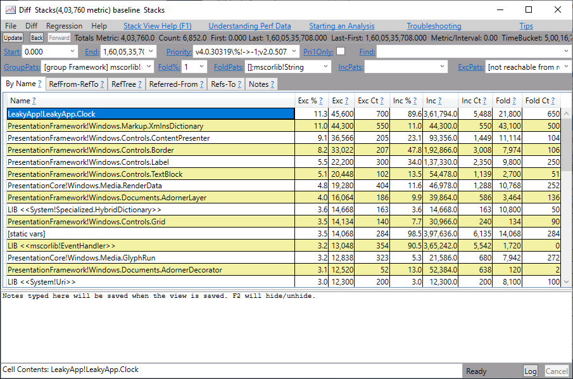Open the GroupPats dropdown list

[x=149, y=67]
